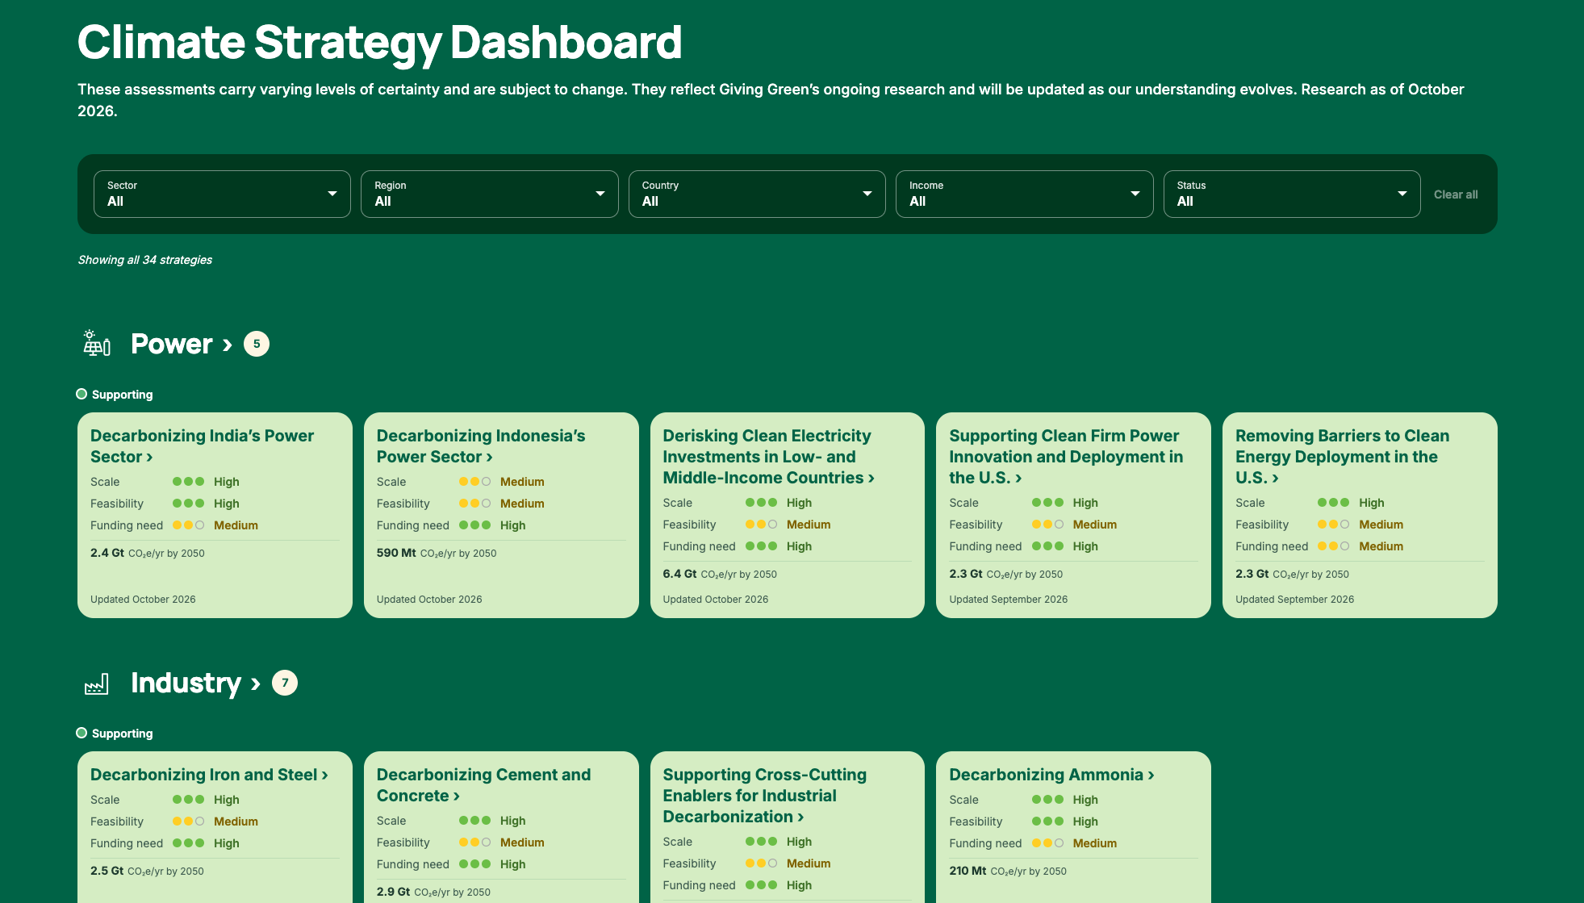The image size is (1584, 903).
Task: Open the Region filter dropdown
Action: click(x=490, y=194)
